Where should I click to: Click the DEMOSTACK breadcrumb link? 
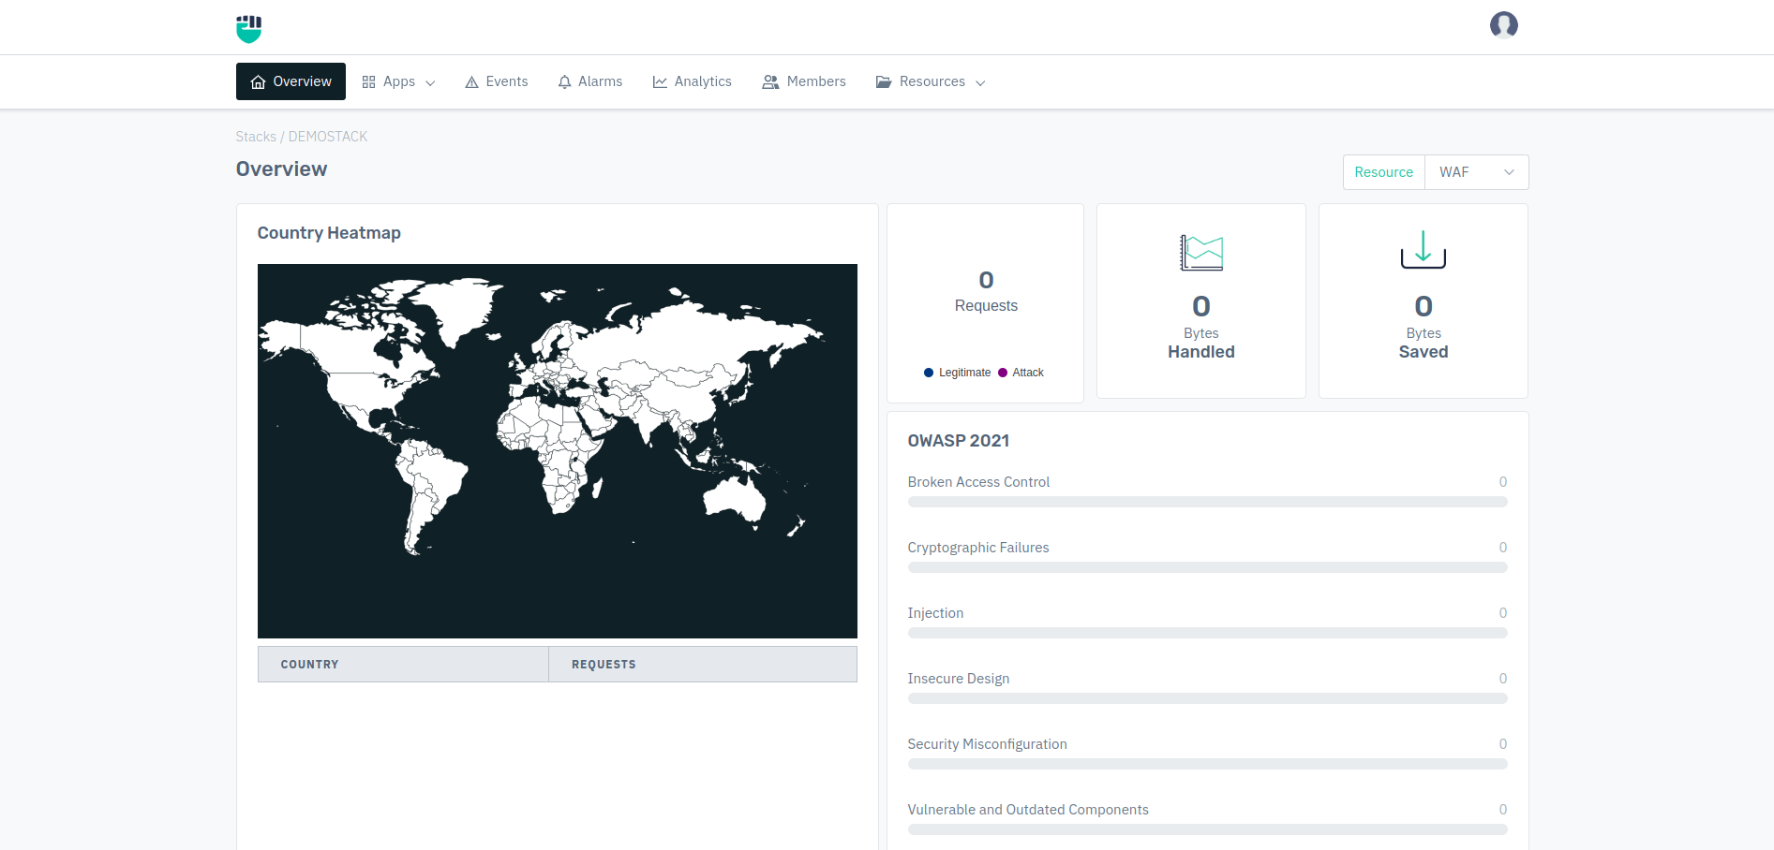point(328,137)
